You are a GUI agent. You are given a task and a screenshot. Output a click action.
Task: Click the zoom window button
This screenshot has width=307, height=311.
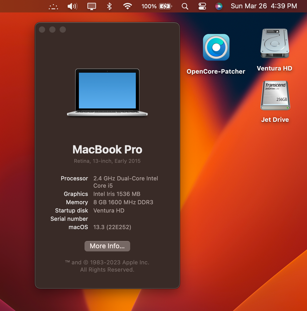[63, 30]
